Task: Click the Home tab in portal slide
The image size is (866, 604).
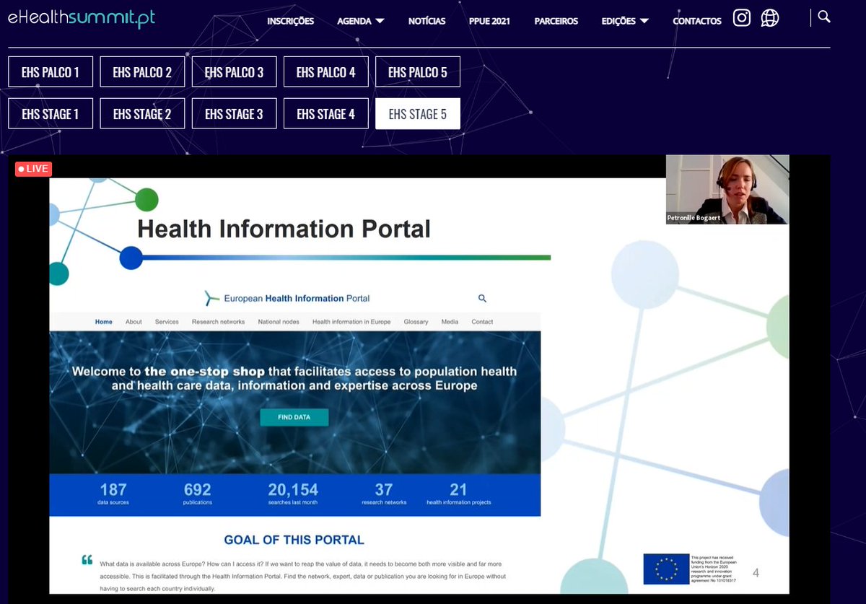Action: click(104, 322)
